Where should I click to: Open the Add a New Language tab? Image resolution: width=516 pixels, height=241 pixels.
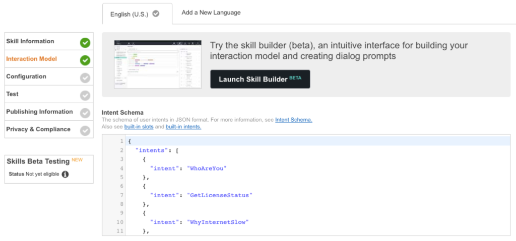click(x=211, y=13)
